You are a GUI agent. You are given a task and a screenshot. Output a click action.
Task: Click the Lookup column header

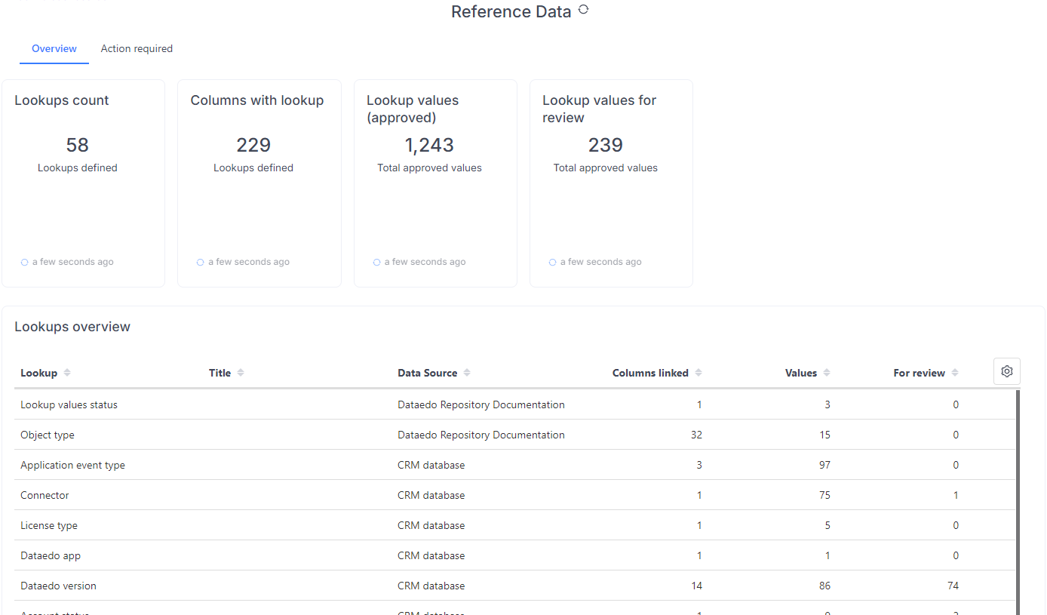pos(38,373)
